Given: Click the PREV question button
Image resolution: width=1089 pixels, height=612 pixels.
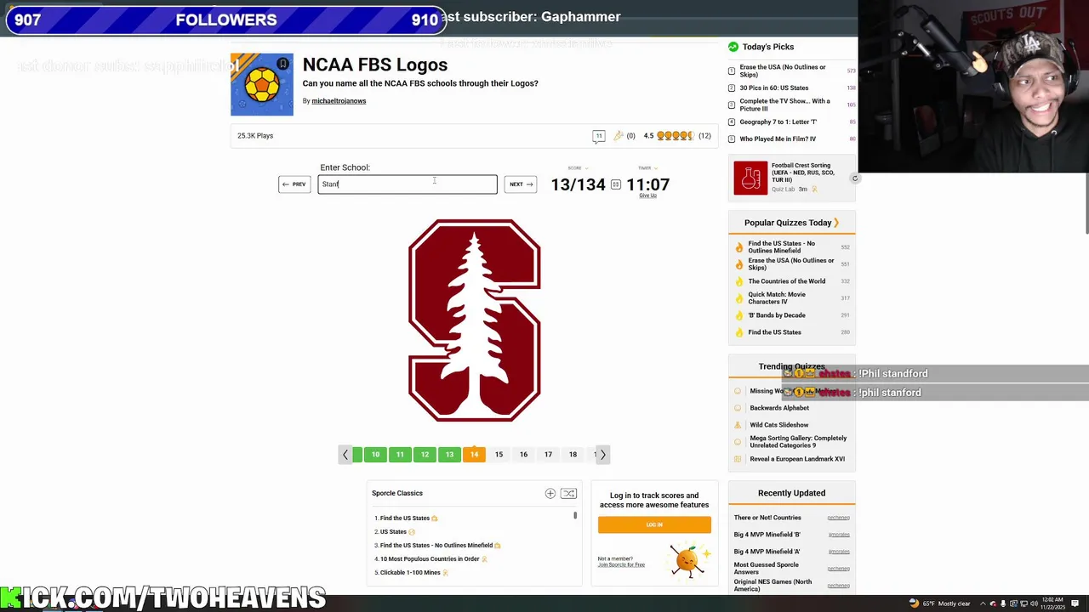Looking at the screenshot, I should pos(294,184).
